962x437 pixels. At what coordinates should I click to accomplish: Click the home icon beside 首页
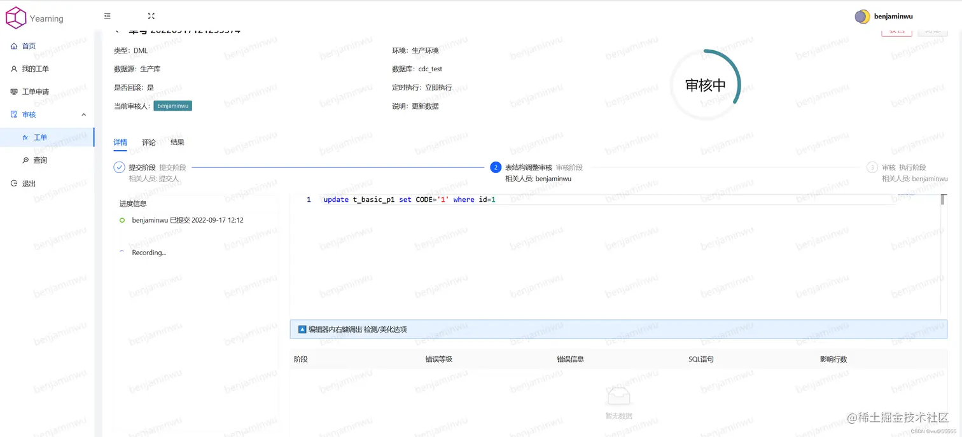coord(14,46)
